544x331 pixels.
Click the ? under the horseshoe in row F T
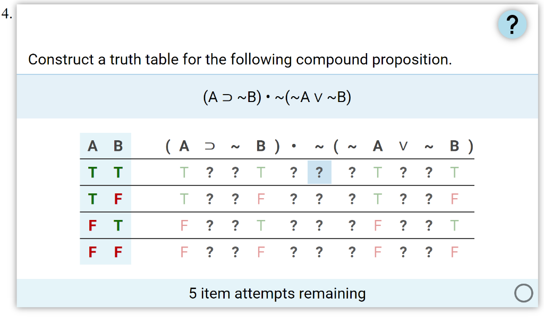pos(210,225)
